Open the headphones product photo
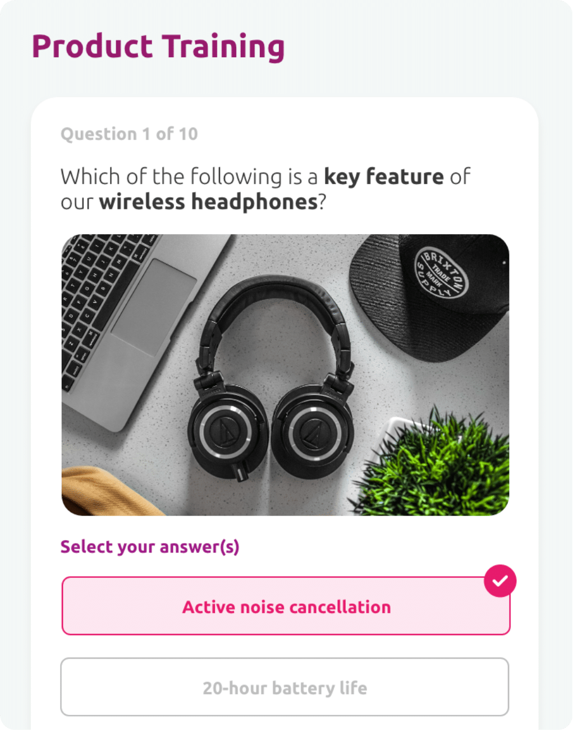The image size is (573, 730). coord(285,375)
